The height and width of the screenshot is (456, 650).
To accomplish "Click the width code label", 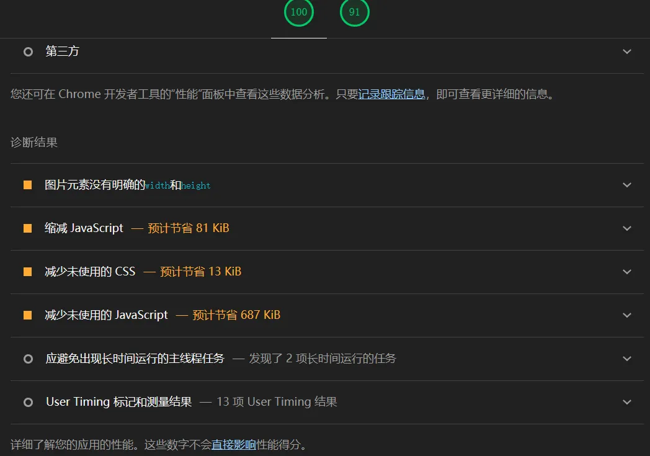I will 158,186.
